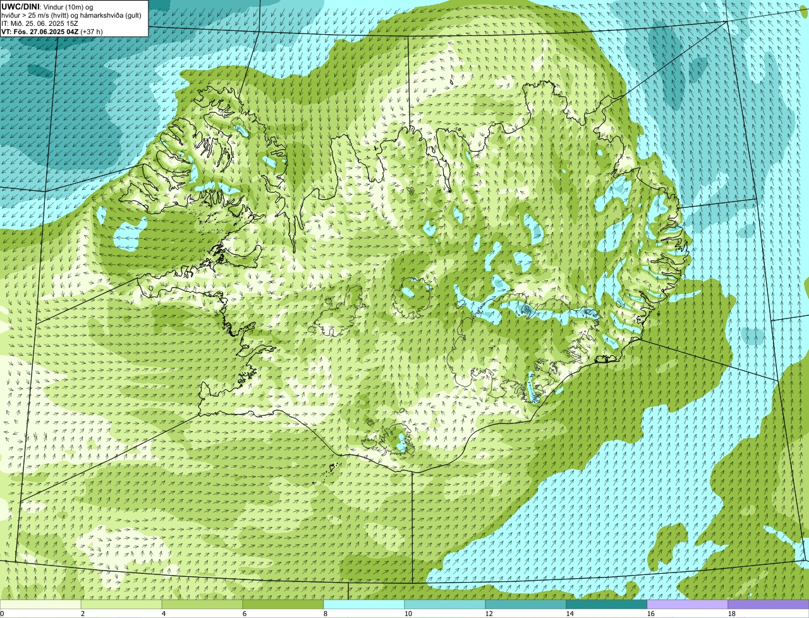Click the purple legend swatch above 18 m/s

[769, 605]
